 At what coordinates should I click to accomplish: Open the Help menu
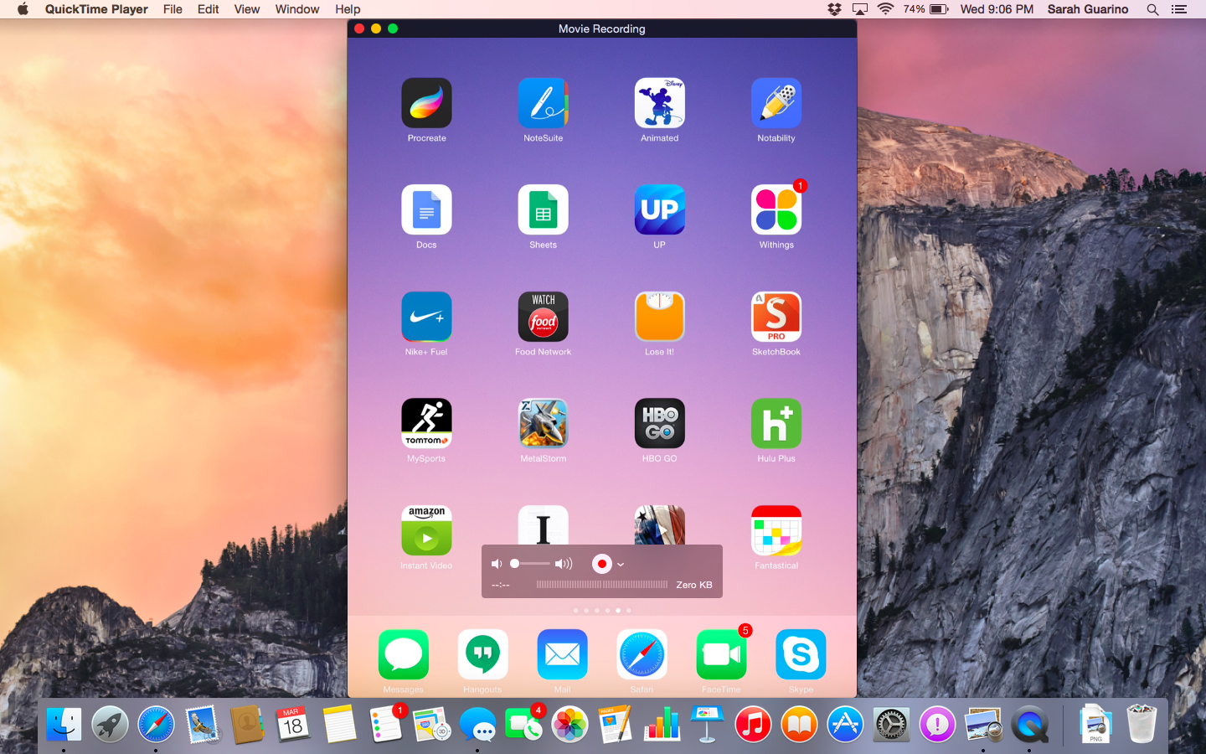point(348,9)
